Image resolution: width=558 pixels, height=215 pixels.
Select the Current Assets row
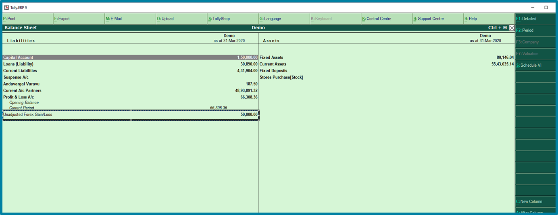(387, 64)
